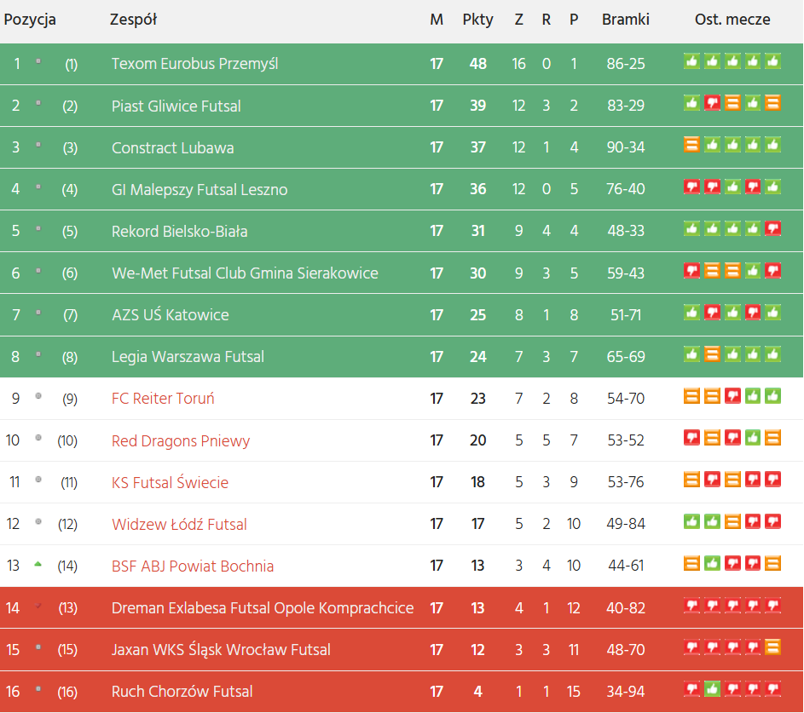This screenshot has width=804, height=713.
Task: Click the green up arrow beside BSF ABJ Powiat Bochnia
Action: (x=38, y=565)
